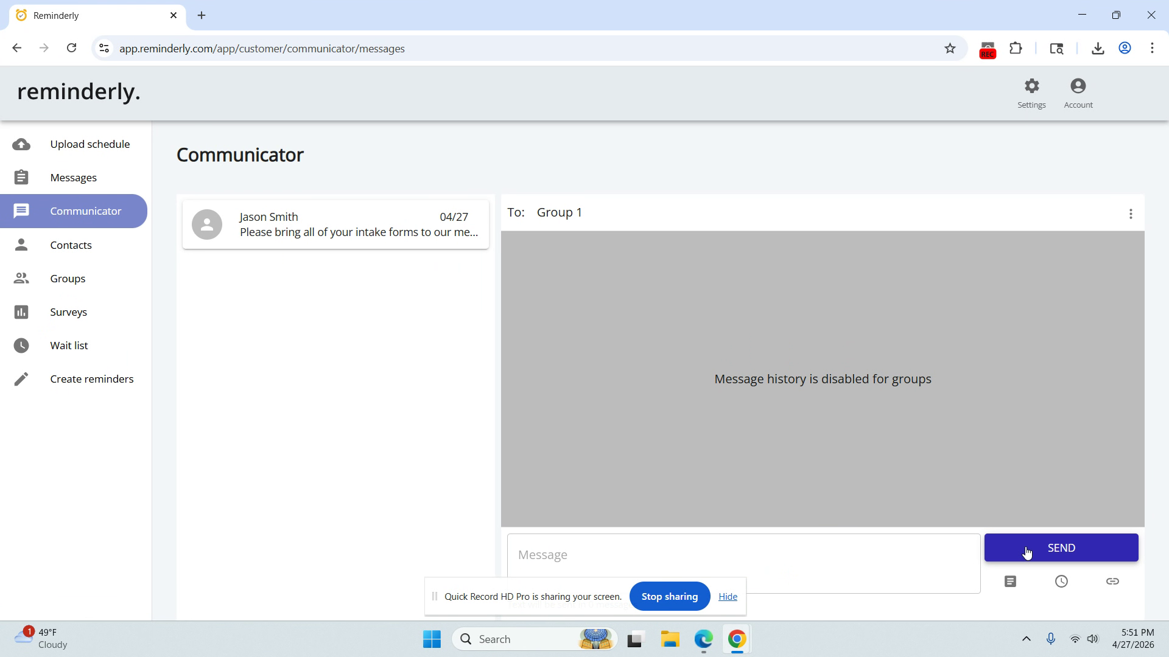
Task: Open Communicator in the sidebar
Action: tap(74, 211)
